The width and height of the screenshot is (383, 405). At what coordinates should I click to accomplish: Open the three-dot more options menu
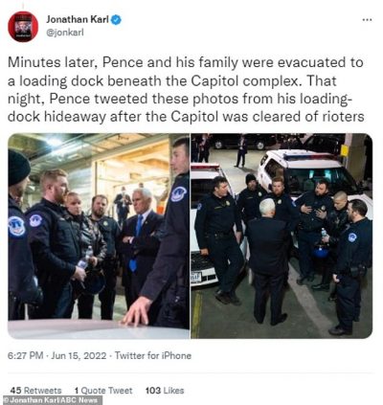(367, 20)
